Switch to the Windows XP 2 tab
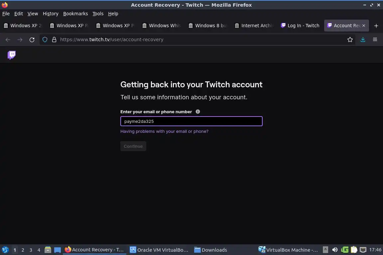The width and height of the screenshot is (383, 255). (23, 26)
